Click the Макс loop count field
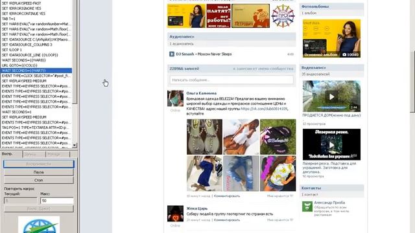This screenshot has width=415, height=233. pyautogui.click(x=57, y=201)
